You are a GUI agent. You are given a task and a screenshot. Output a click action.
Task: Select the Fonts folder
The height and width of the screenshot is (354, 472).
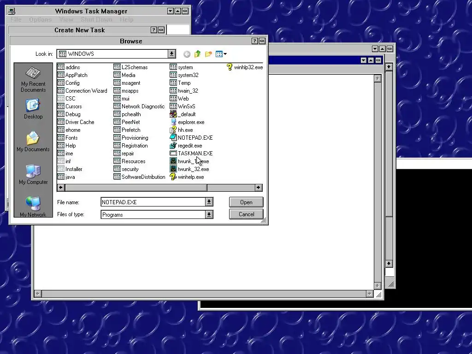pos(67,137)
